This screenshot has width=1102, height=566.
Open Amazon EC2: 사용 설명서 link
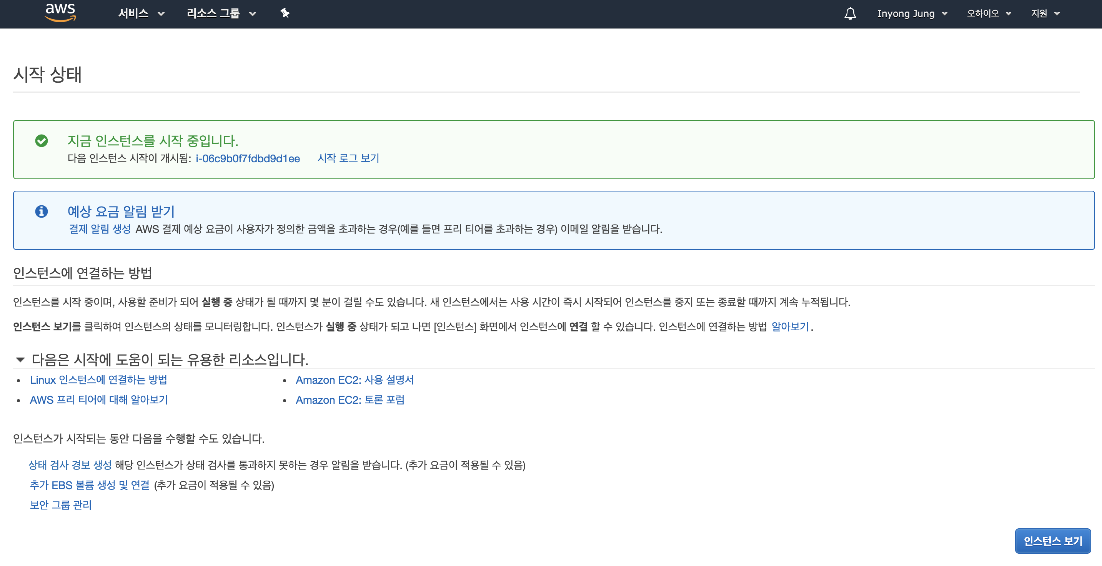point(354,380)
